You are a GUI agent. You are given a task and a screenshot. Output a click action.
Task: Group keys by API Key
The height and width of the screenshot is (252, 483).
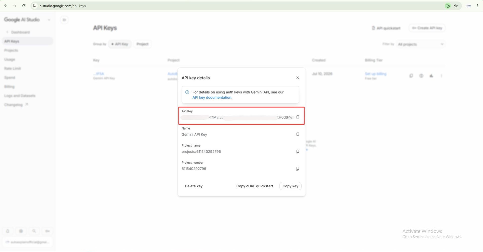[120, 44]
